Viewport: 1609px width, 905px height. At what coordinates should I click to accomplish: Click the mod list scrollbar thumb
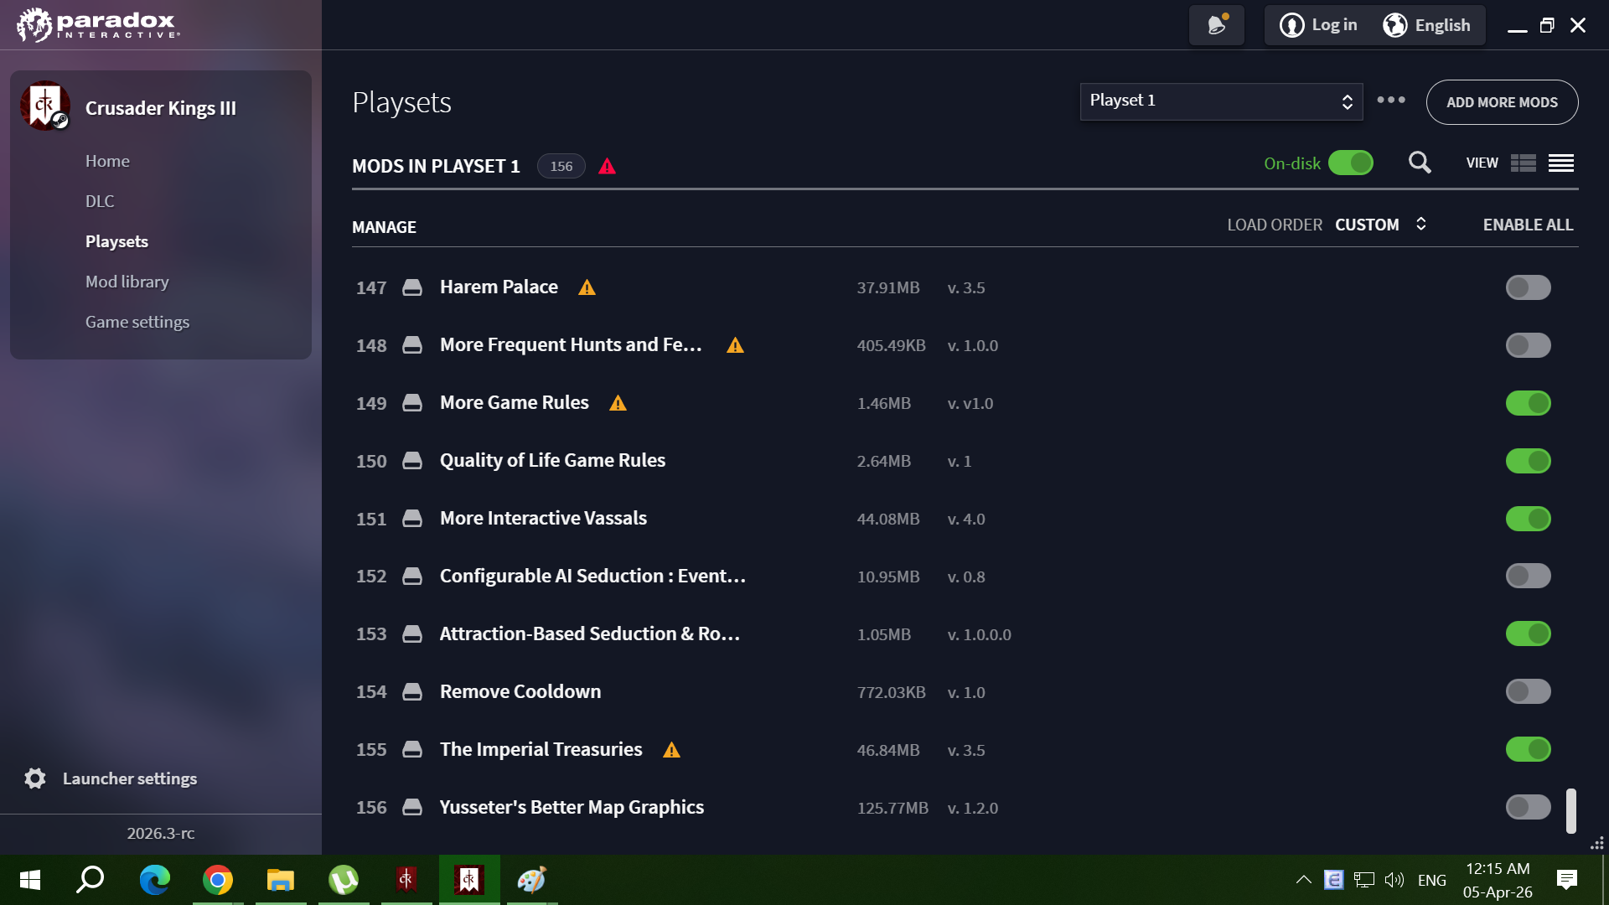1571,810
